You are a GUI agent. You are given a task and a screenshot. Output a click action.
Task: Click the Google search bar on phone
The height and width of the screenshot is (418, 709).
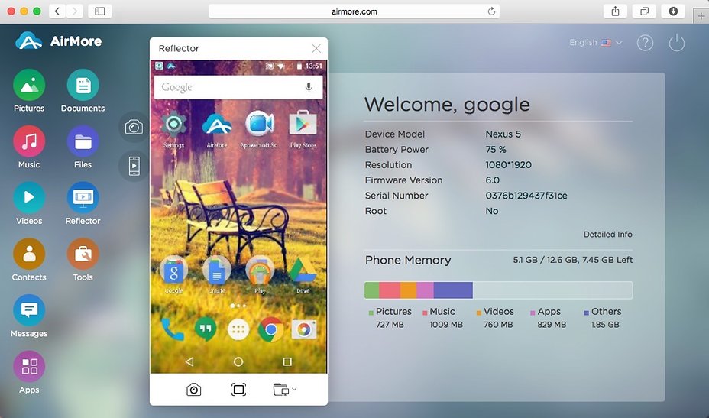238,87
